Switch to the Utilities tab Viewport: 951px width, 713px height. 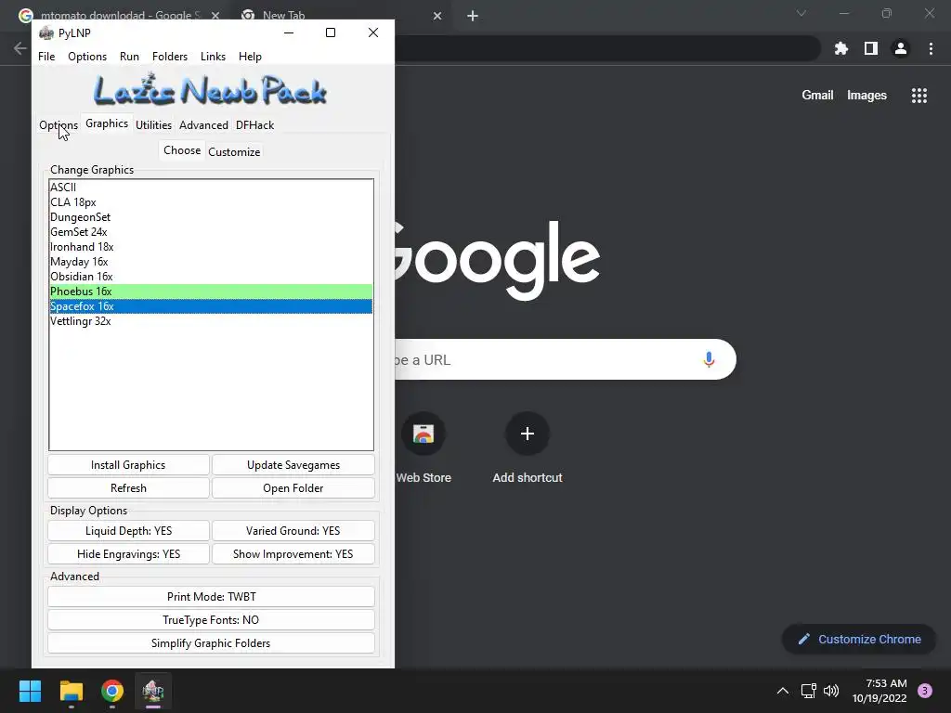click(153, 125)
